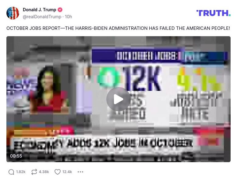This screenshot has width=237, height=181.
Task: Click the October Jobs Report post text
Action: (x=118, y=28)
